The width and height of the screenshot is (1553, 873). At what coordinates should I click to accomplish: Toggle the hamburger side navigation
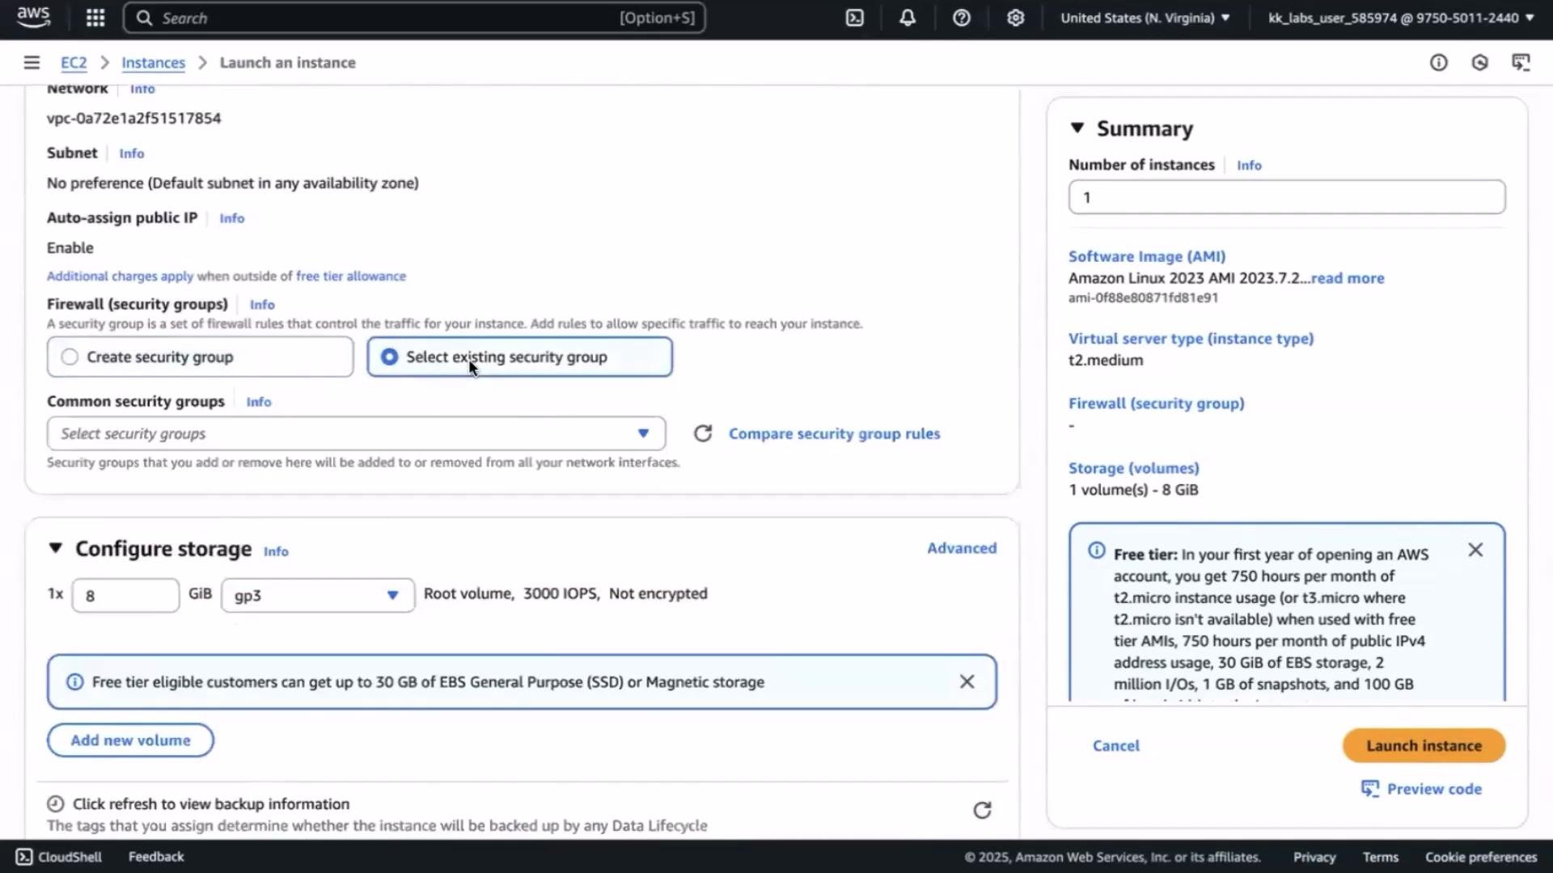coord(32,62)
